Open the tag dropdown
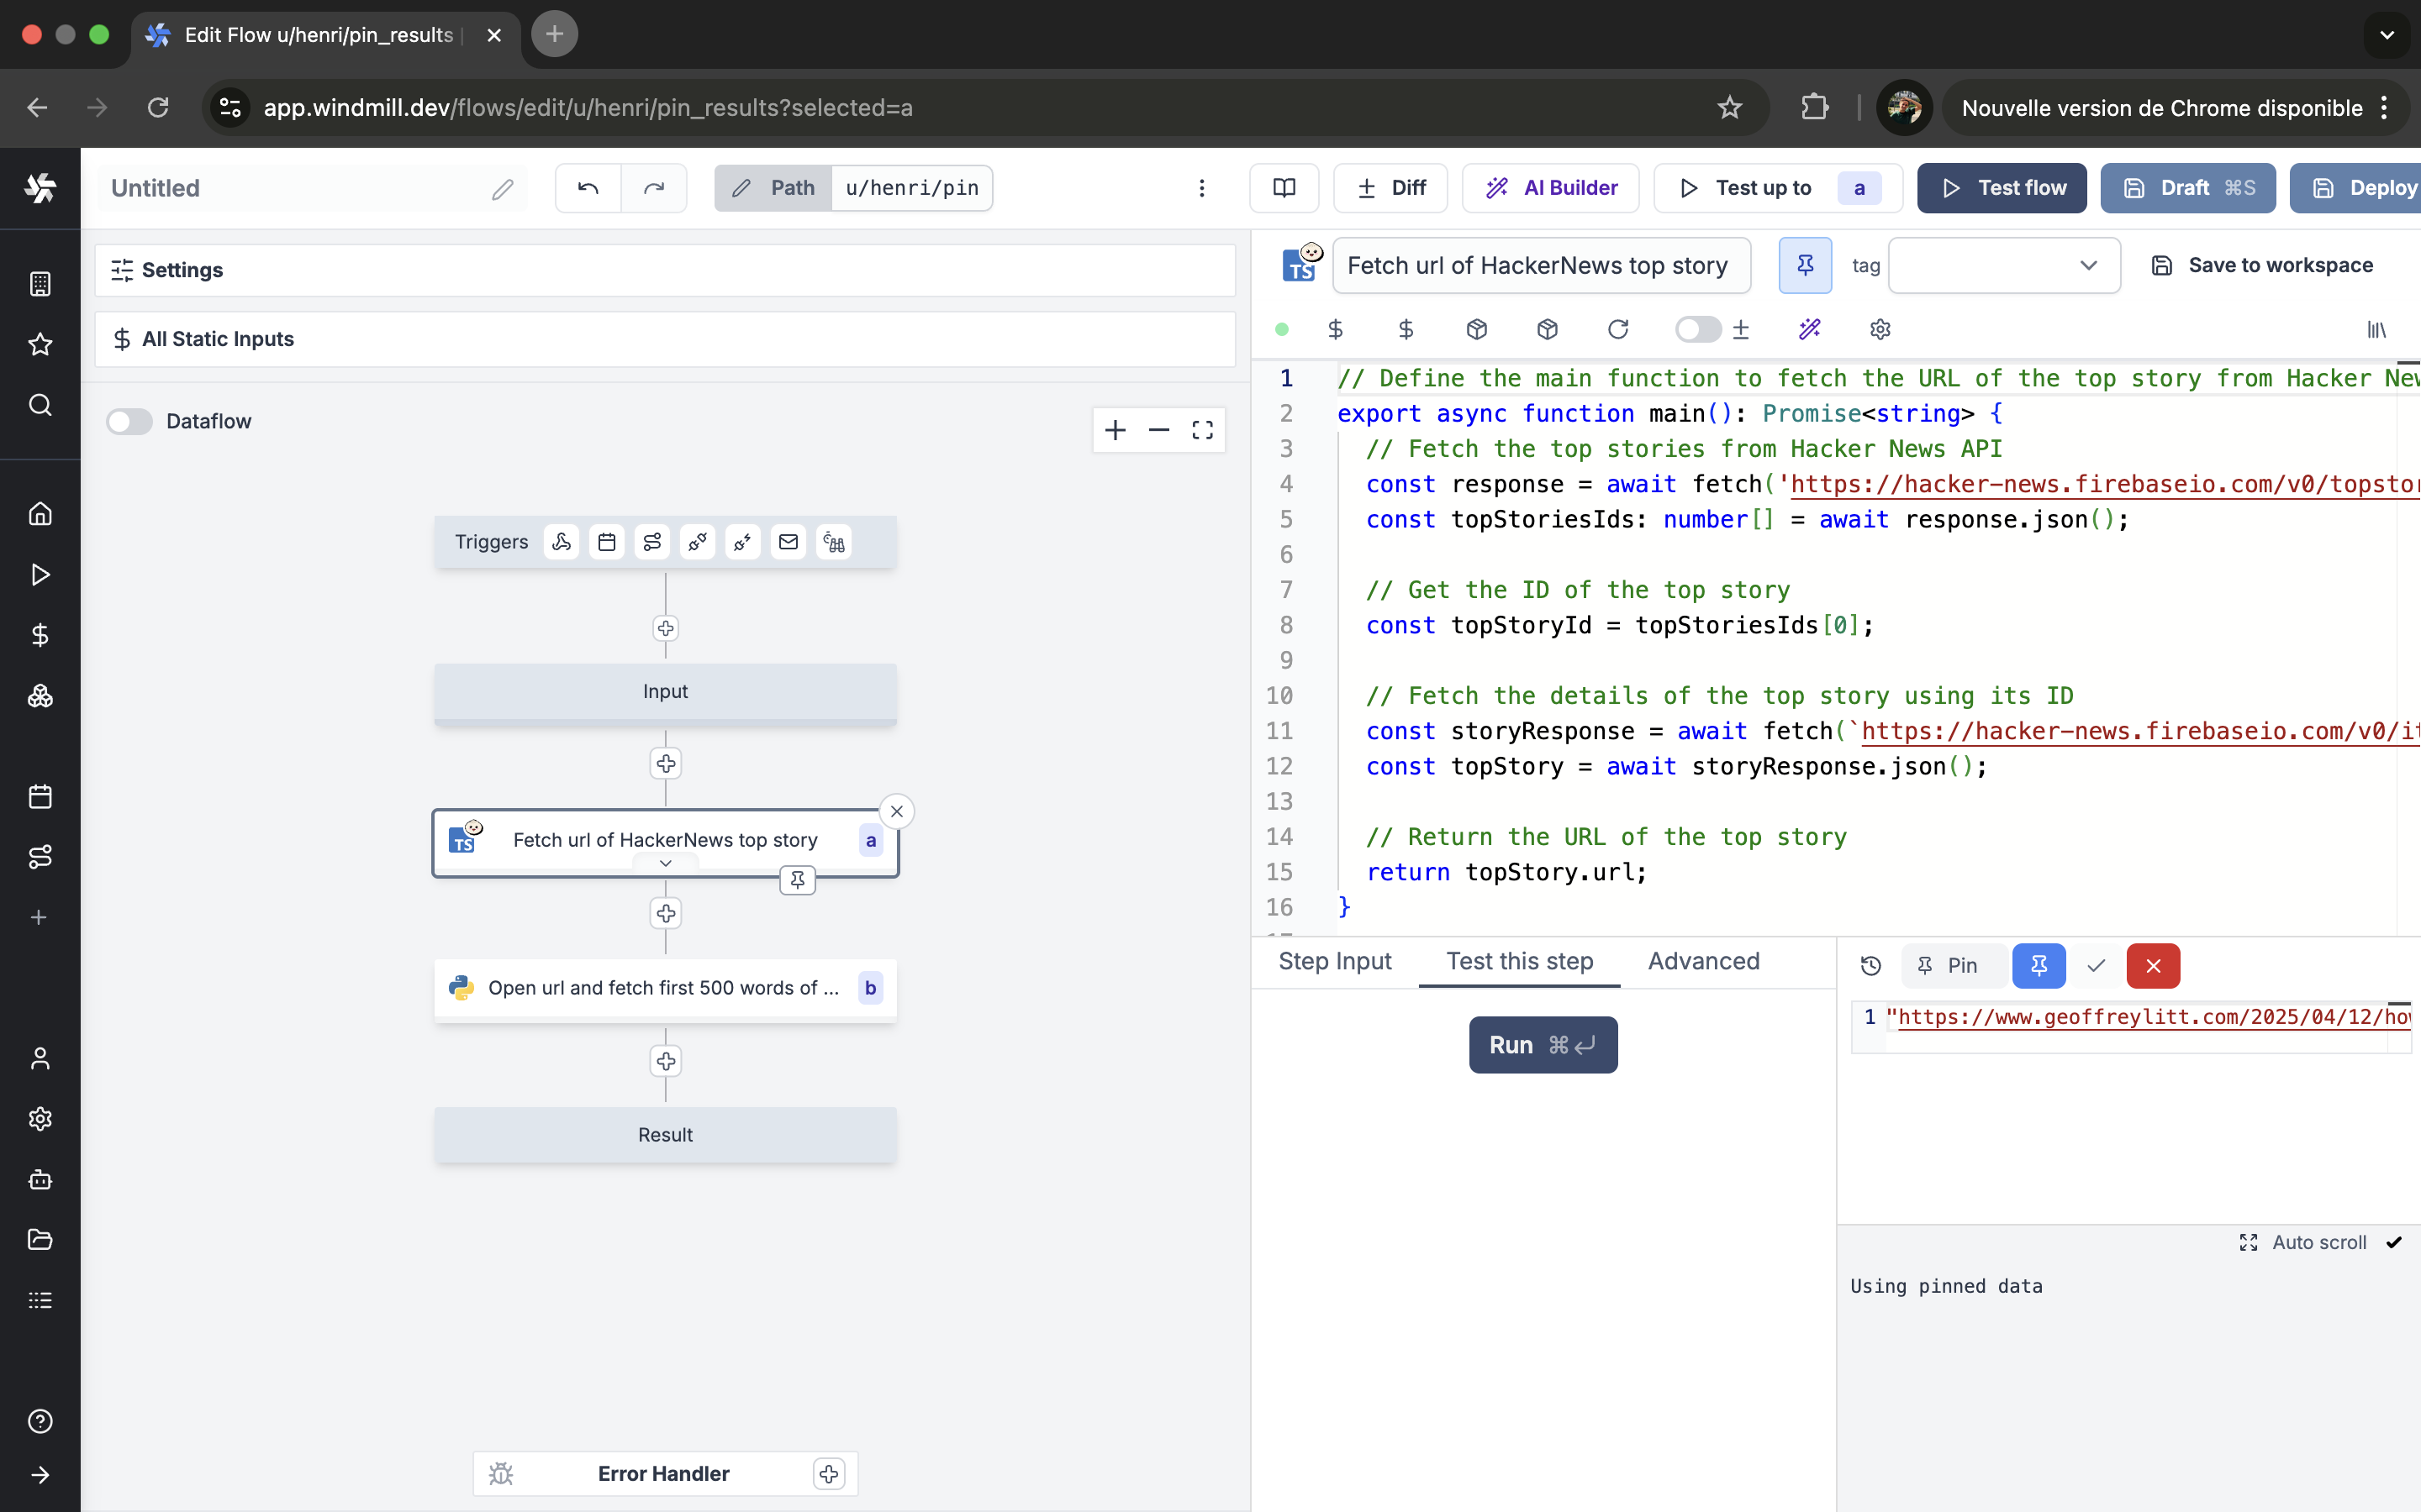The height and width of the screenshot is (1512, 2421). (2004, 265)
